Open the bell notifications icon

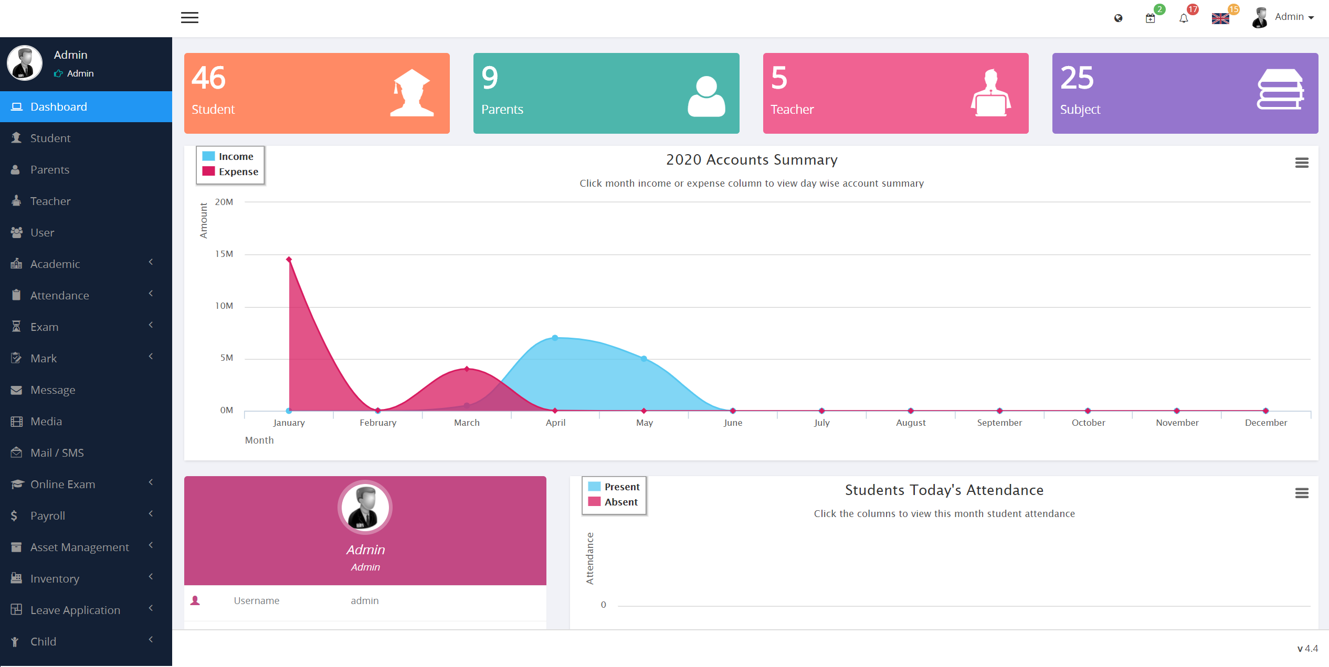point(1183,19)
